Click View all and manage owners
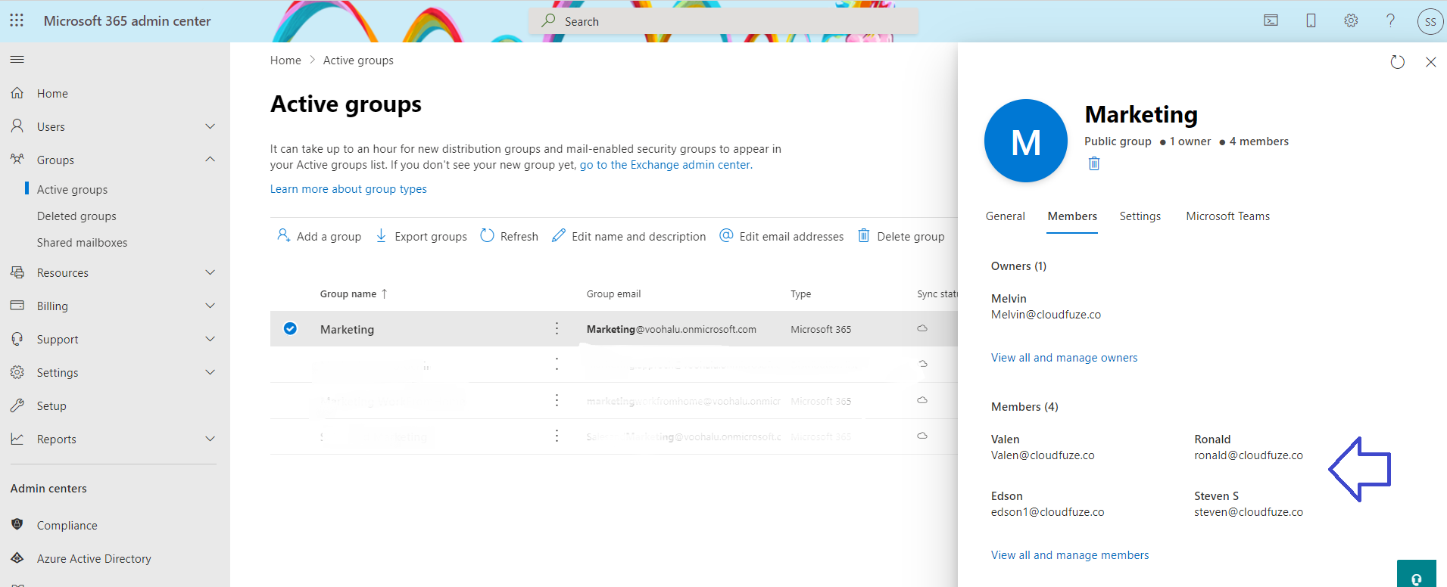This screenshot has width=1447, height=587. (1064, 358)
